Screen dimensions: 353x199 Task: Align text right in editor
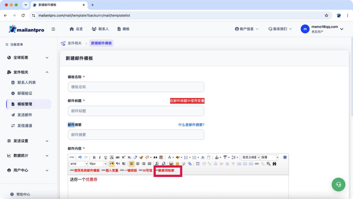tap(143, 164)
